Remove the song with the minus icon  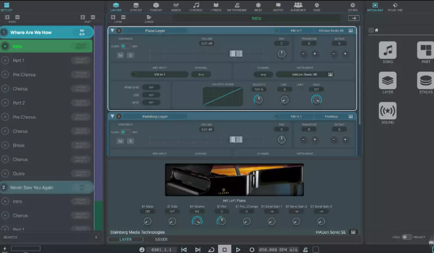pos(17,17)
